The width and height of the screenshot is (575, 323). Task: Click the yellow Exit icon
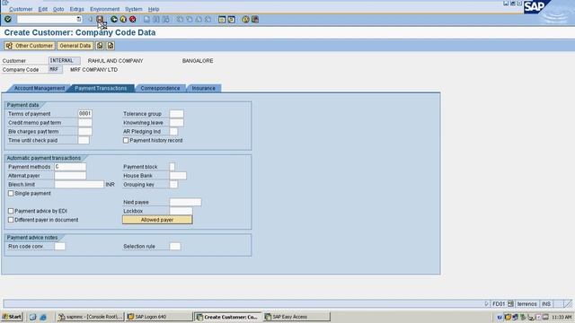(123, 19)
